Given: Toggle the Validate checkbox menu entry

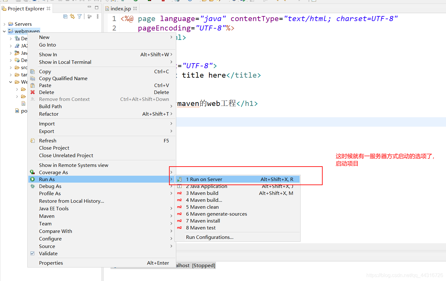Looking at the screenshot, I should tap(32, 253).
